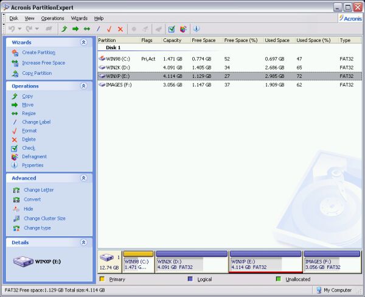The width and height of the screenshot is (365, 297).
Task: Open the Wizards menu in the menu bar
Action: click(79, 18)
